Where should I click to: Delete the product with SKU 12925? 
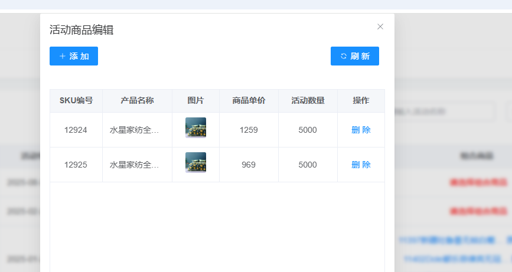361,165
